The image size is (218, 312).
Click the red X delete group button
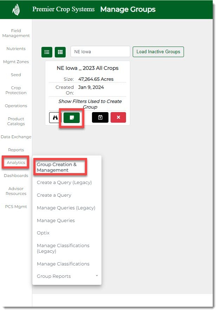click(118, 118)
